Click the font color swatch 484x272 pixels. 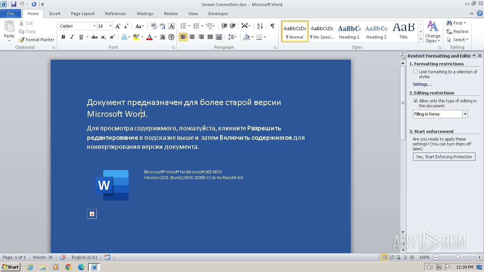tap(150, 37)
